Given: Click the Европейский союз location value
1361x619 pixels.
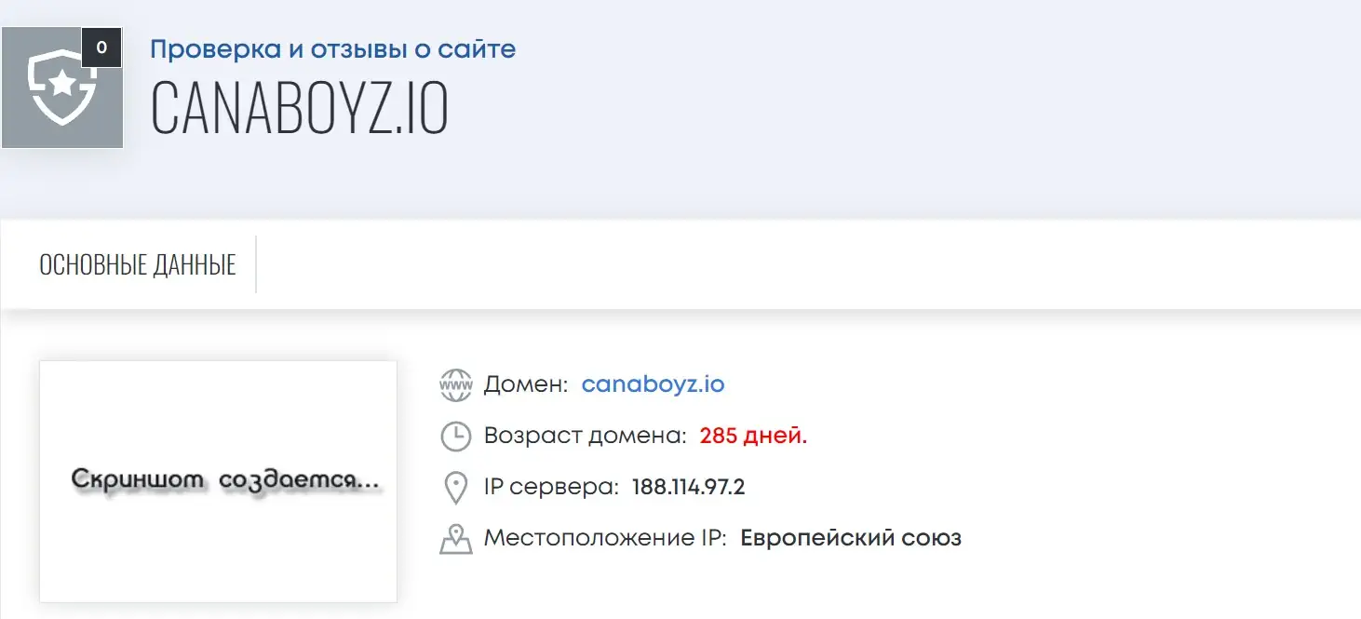Looking at the screenshot, I should click(x=850, y=538).
